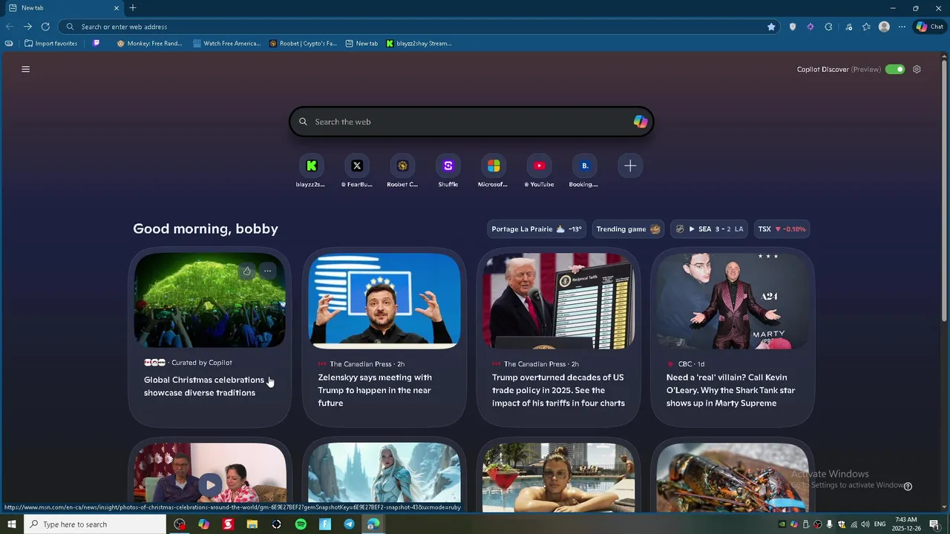Click the Search the web box
The height and width of the screenshot is (534, 950).
click(471, 122)
